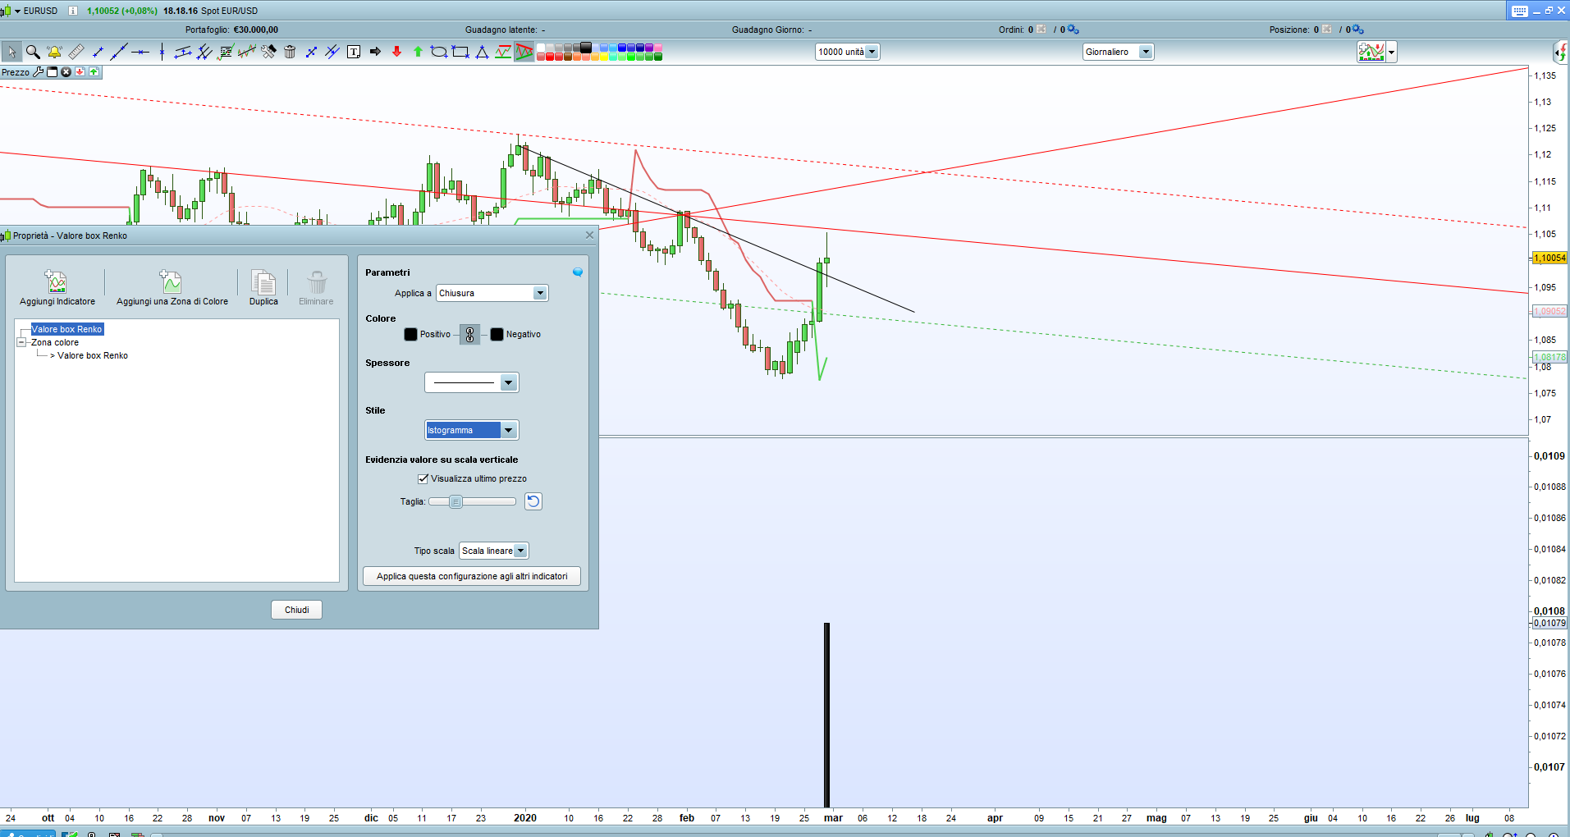Screen dimensions: 1570x837
Task: Pick the Negativo color swatch
Action: pos(497,334)
